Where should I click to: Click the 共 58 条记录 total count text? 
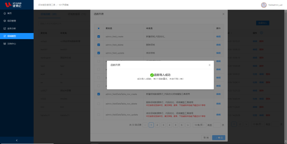[x=135, y=125]
